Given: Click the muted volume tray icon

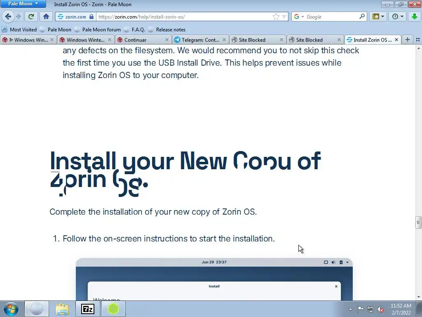Looking at the screenshot, I should point(380,310).
